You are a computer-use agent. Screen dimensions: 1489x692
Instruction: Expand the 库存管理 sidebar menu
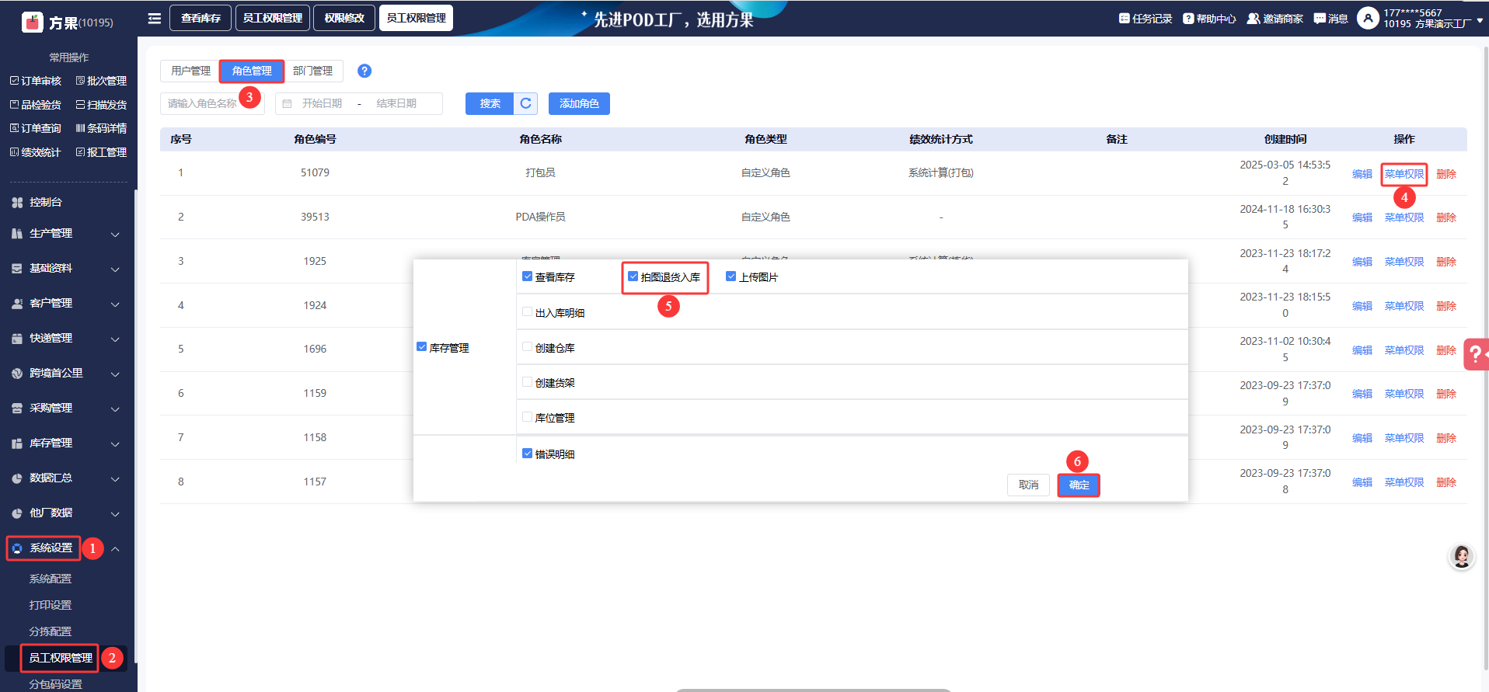pyautogui.click(x=66, y=443)
